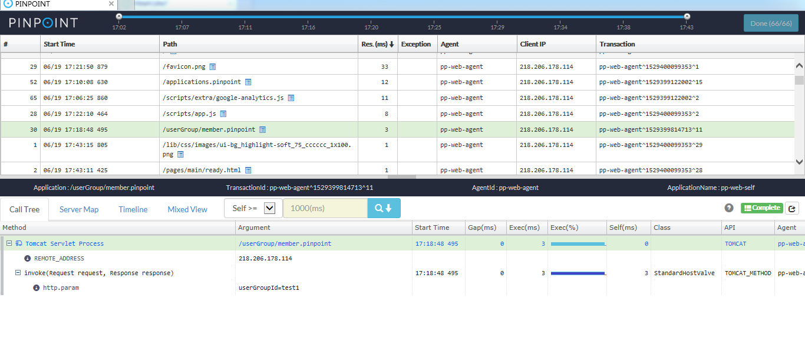Switch to the Server Map tab
805x341 pixels.
(79, 209)
